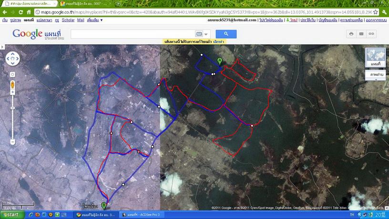
Task: Click the pan control compass
Action: (13, 59)
